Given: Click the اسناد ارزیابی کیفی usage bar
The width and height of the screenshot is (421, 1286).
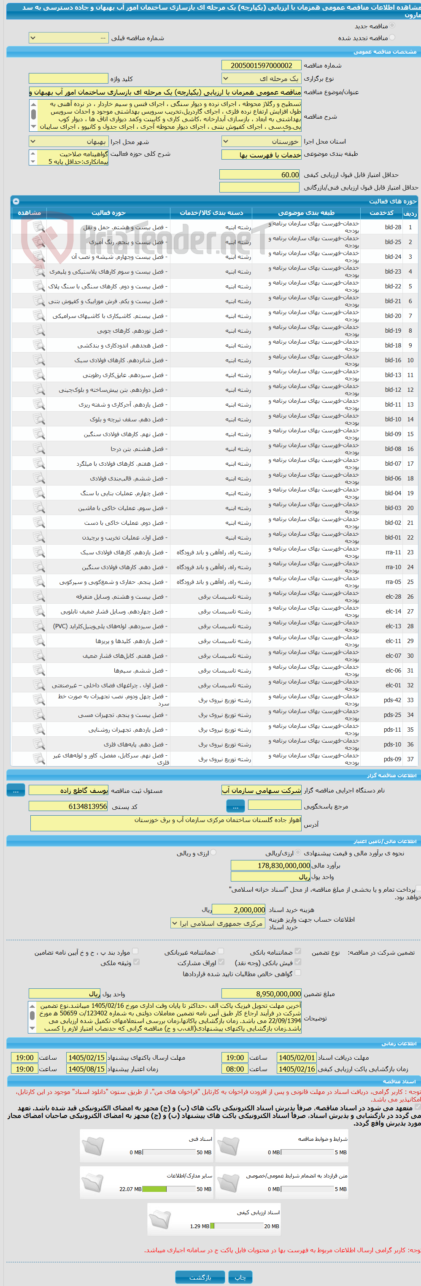Looking at the screenshot, I should (237, 1226).
